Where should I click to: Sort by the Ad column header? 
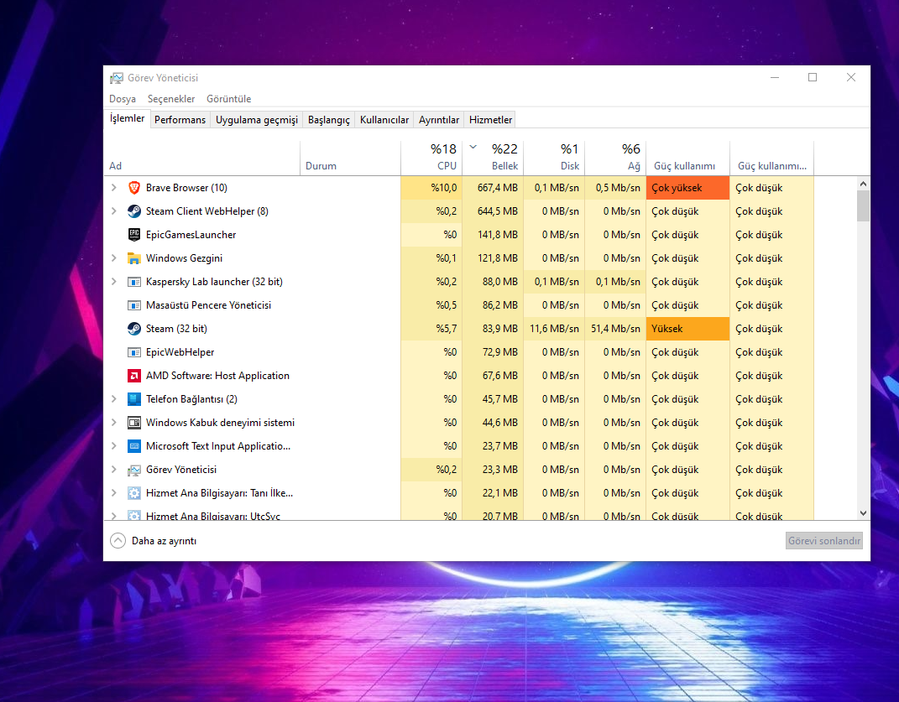[x=201, y=158]
